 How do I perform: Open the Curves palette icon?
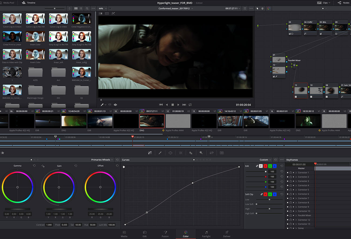150,153
